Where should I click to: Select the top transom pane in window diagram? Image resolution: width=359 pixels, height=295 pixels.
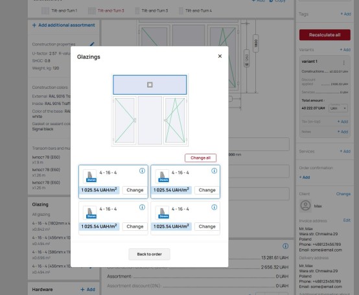click(150, 85)
